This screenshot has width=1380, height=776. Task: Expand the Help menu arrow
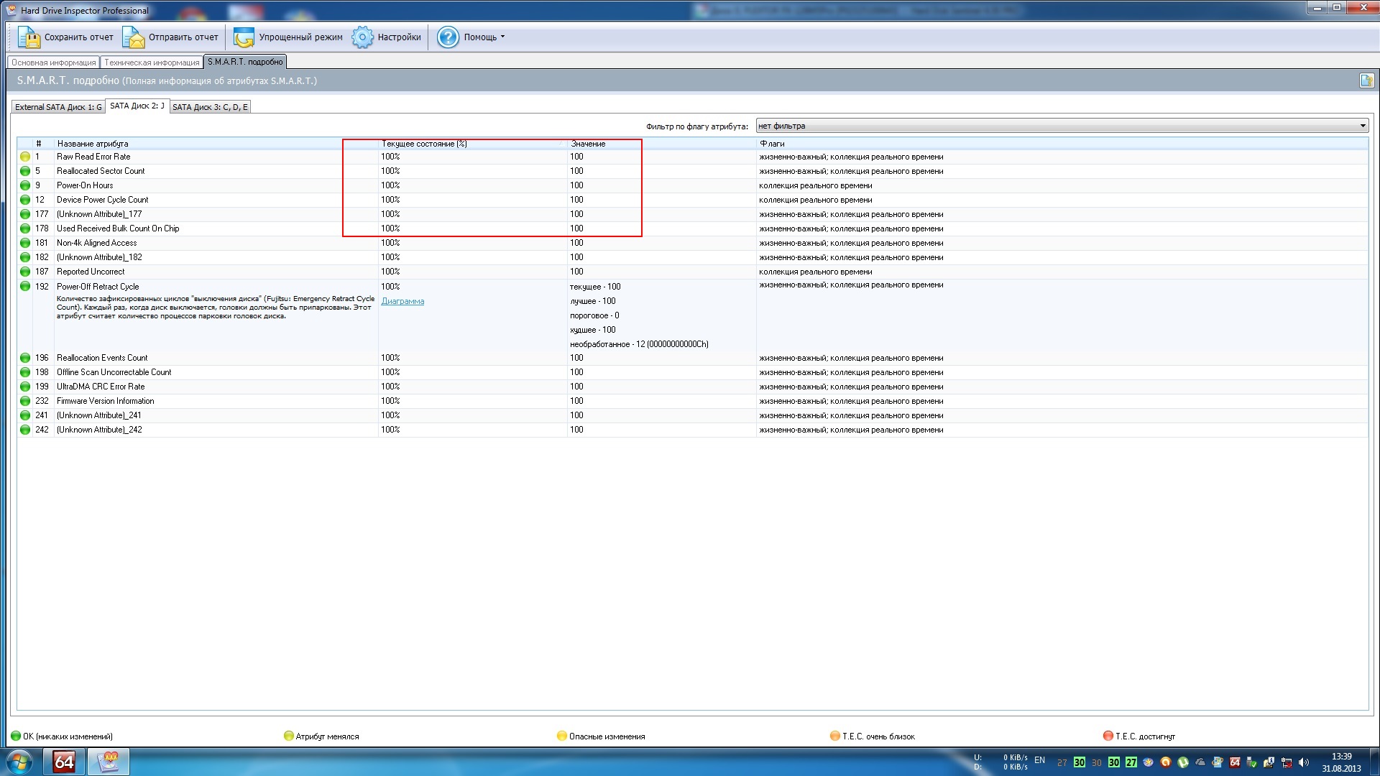[502, 37]
